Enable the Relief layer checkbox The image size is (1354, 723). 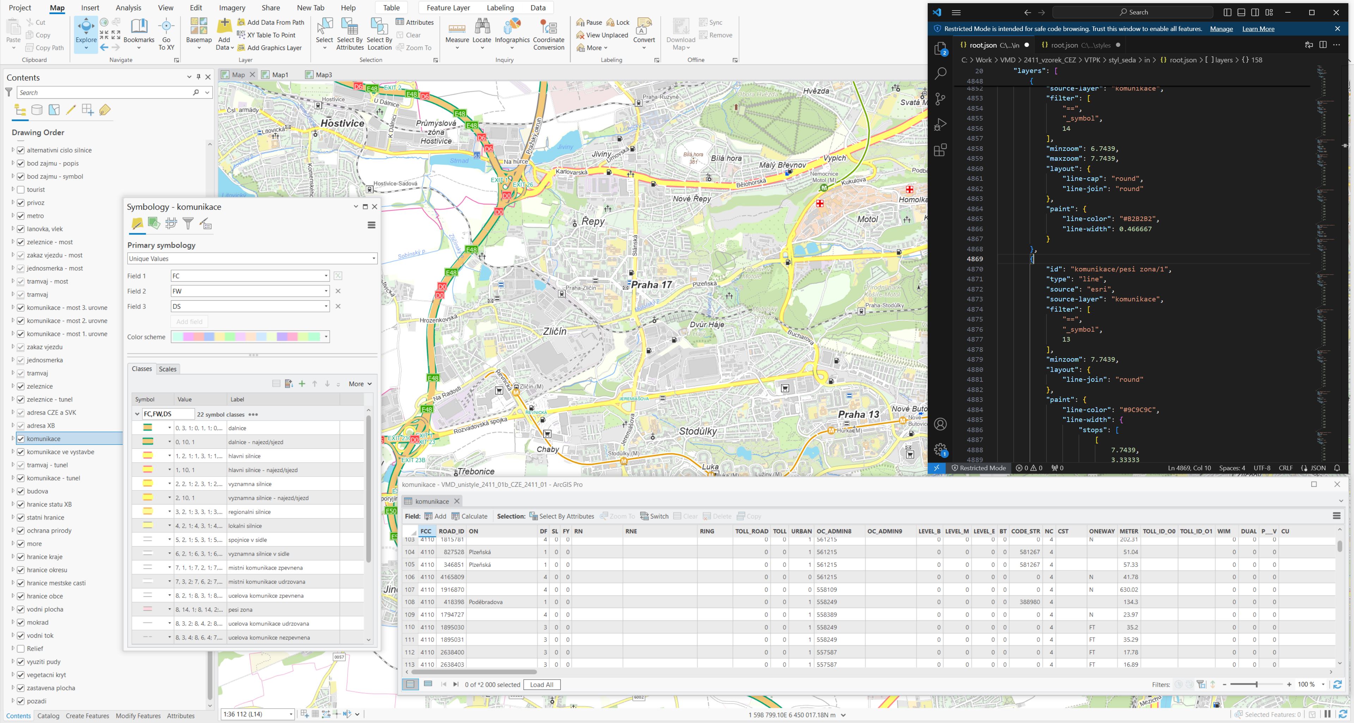click(21, 648)
